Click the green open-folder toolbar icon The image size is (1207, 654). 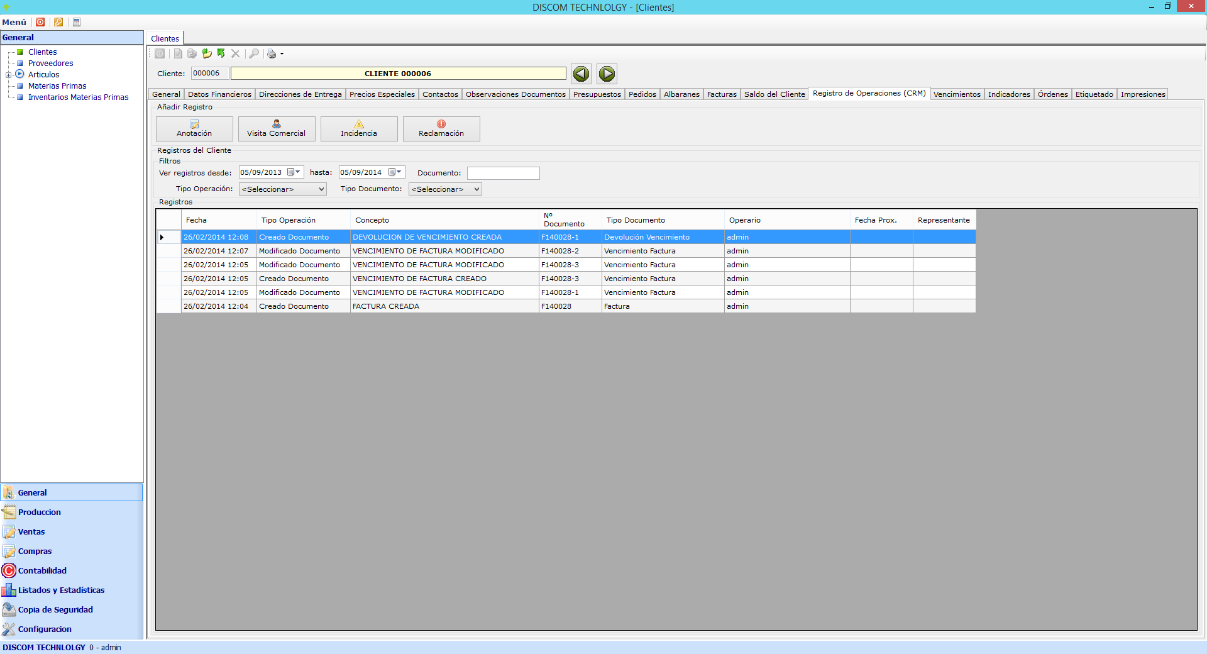pos(207,53)
